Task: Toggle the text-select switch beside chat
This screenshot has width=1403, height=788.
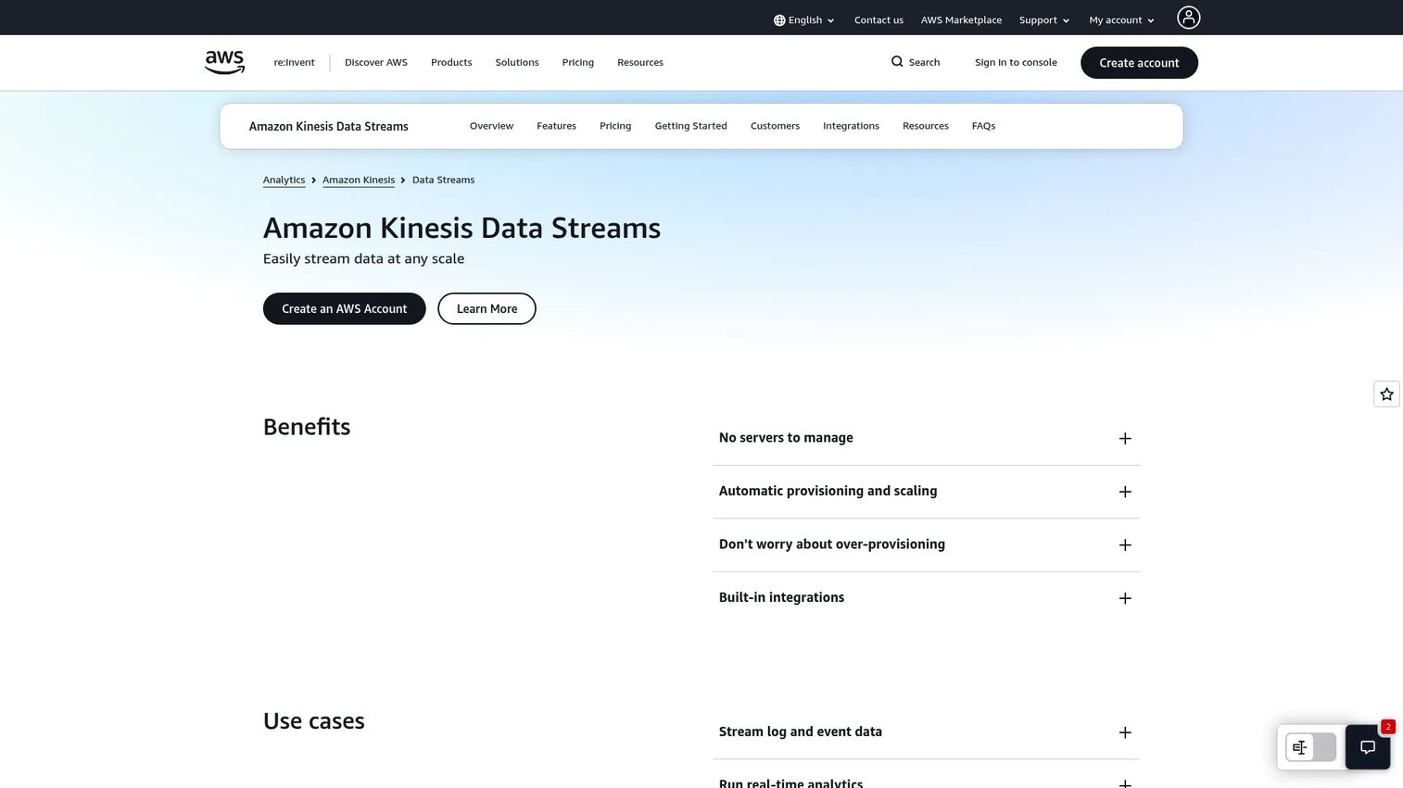Action: [x=1310, y=747]
